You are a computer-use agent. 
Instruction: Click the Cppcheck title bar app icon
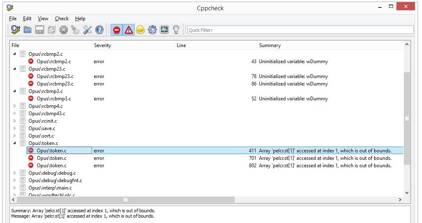(10, 7)
